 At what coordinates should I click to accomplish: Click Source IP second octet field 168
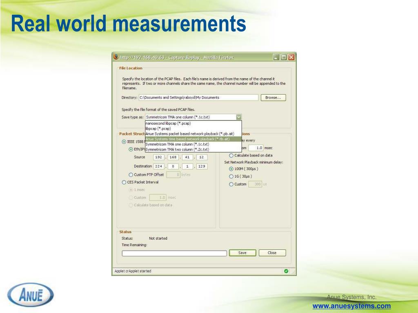pyautogui.click(x=173, y=157)
